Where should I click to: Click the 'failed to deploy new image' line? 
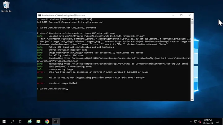(x=91, y=78)
